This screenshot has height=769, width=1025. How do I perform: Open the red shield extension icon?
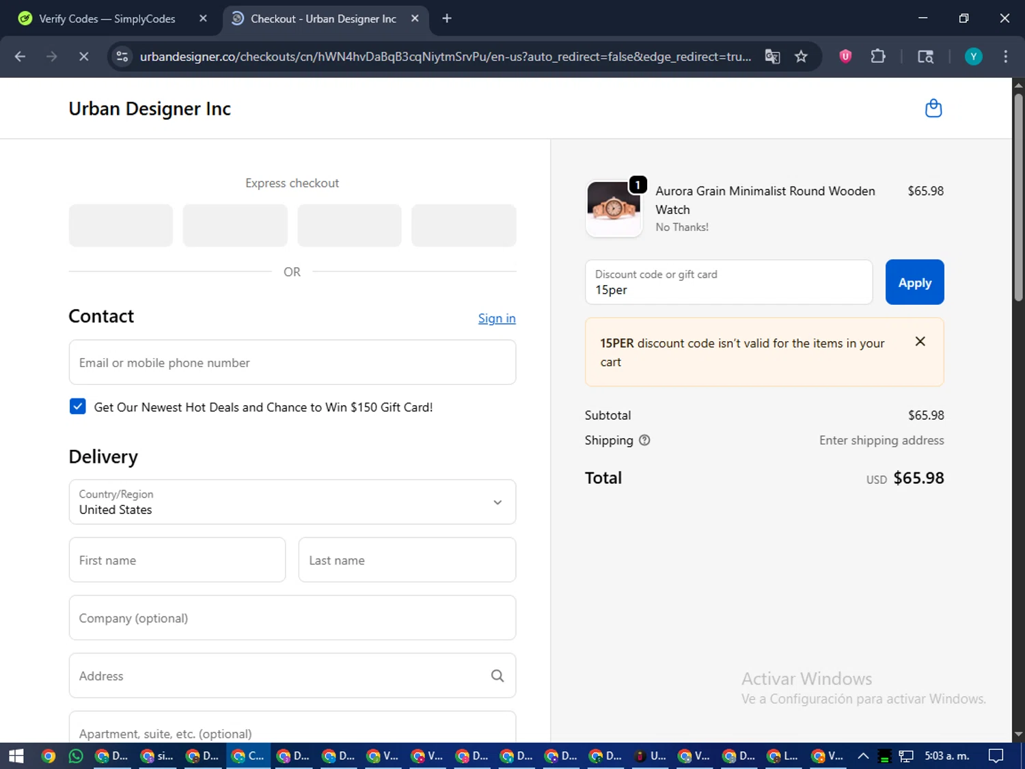pos(845,56)
